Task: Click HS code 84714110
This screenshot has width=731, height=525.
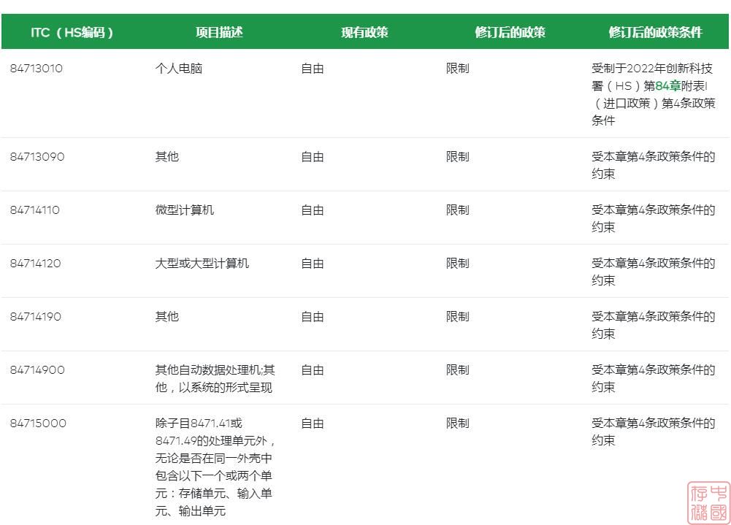Action: coord(35,210)
